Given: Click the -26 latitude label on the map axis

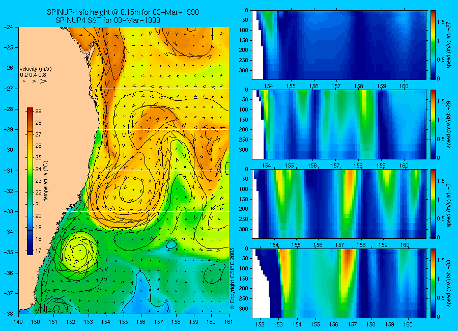Looking at the screenshot, I should [x=9, y=68].
